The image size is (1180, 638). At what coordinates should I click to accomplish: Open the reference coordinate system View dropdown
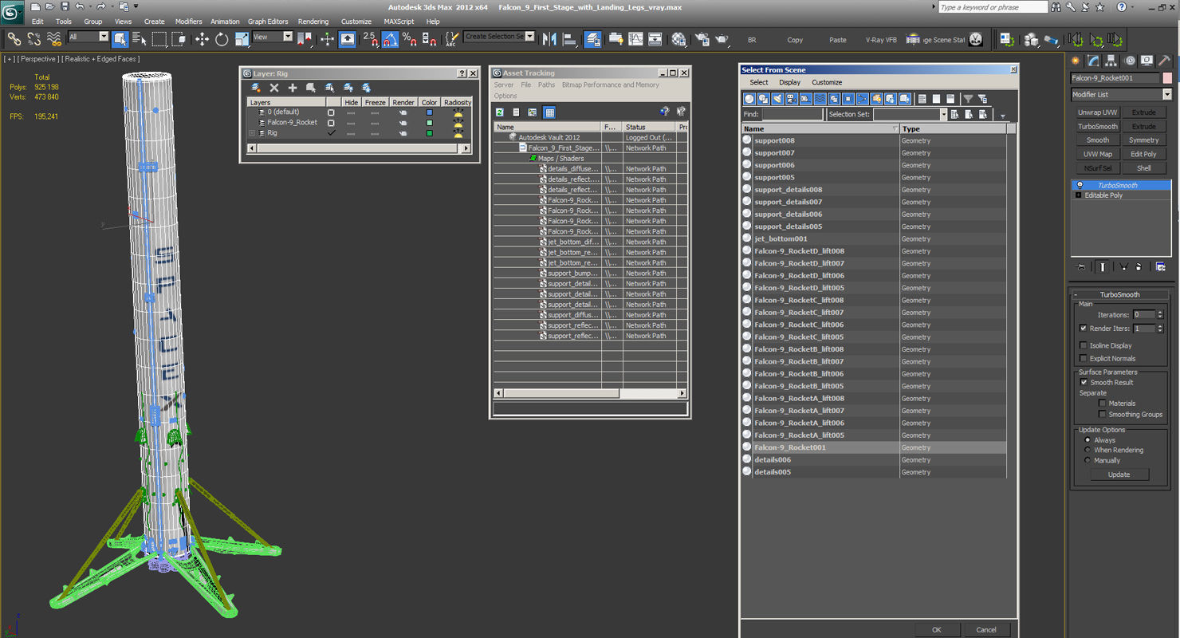pos(288,37)
